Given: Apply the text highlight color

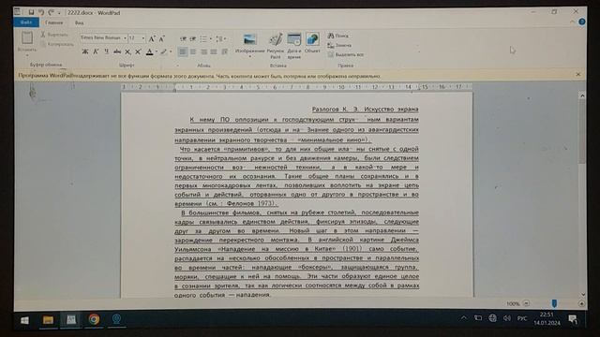Looking at the screenshot, I should [164, 52].
